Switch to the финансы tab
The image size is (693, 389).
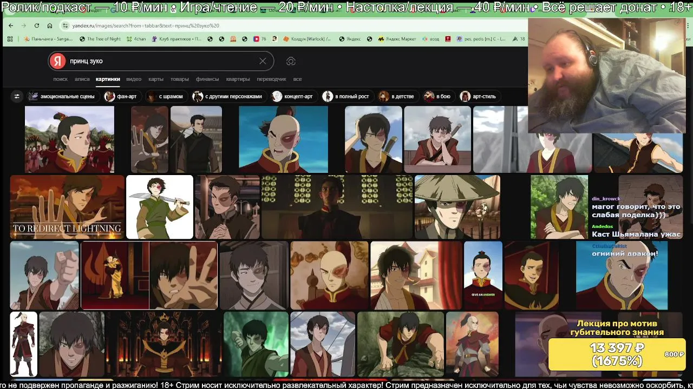tap(207, 79)
